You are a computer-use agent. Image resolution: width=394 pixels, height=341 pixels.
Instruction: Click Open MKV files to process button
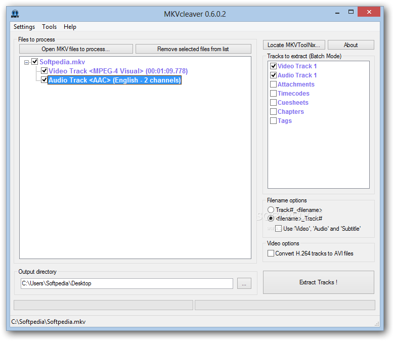[76, 49]
